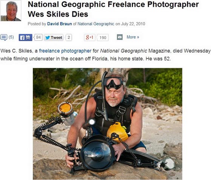Open the comment count (5) link

(x=11, y=37)
